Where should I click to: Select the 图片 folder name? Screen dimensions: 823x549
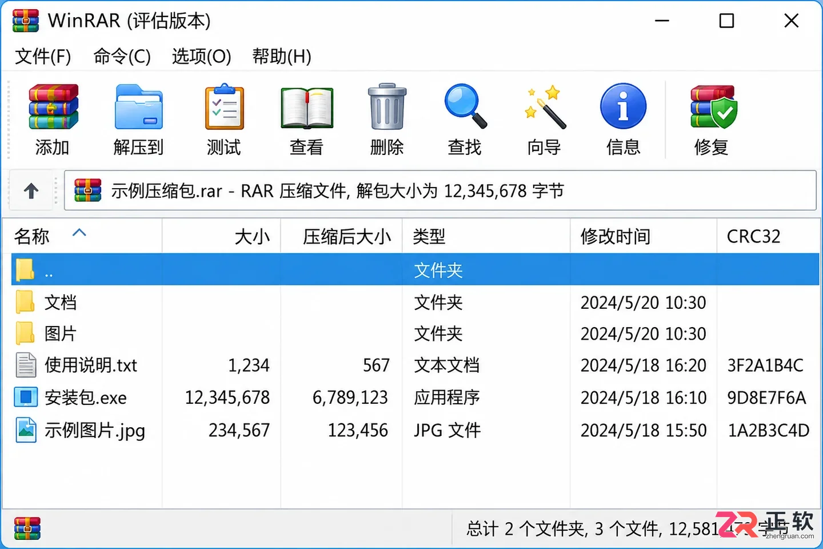click(61, 333)
